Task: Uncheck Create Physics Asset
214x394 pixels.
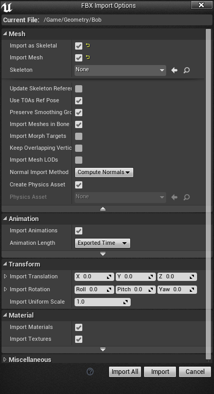Action: 79,185
